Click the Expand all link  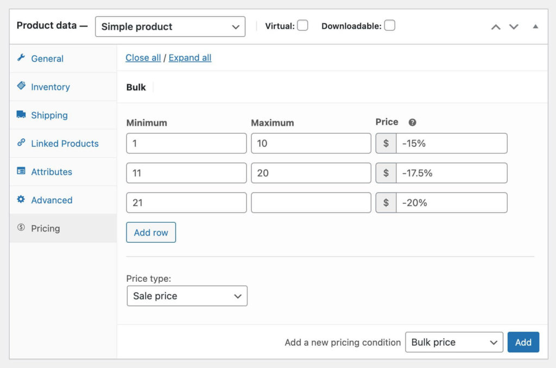tap(190, 57)
